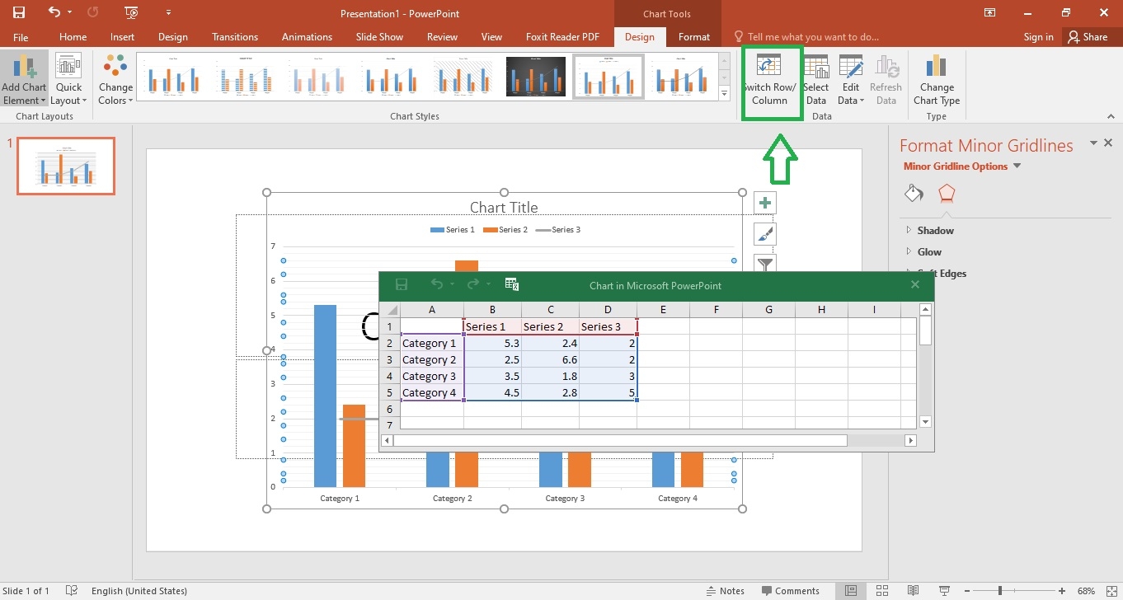Open Customize Quick Access Toolbar dropdown

pos(168,13)
